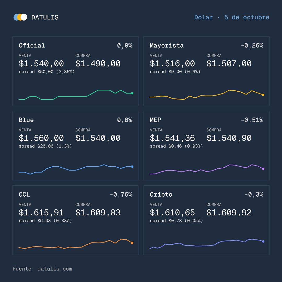Click the COMPRA label in Mayorista card
The width and height of the screenshot is (282, 282).
click(214, 55)
